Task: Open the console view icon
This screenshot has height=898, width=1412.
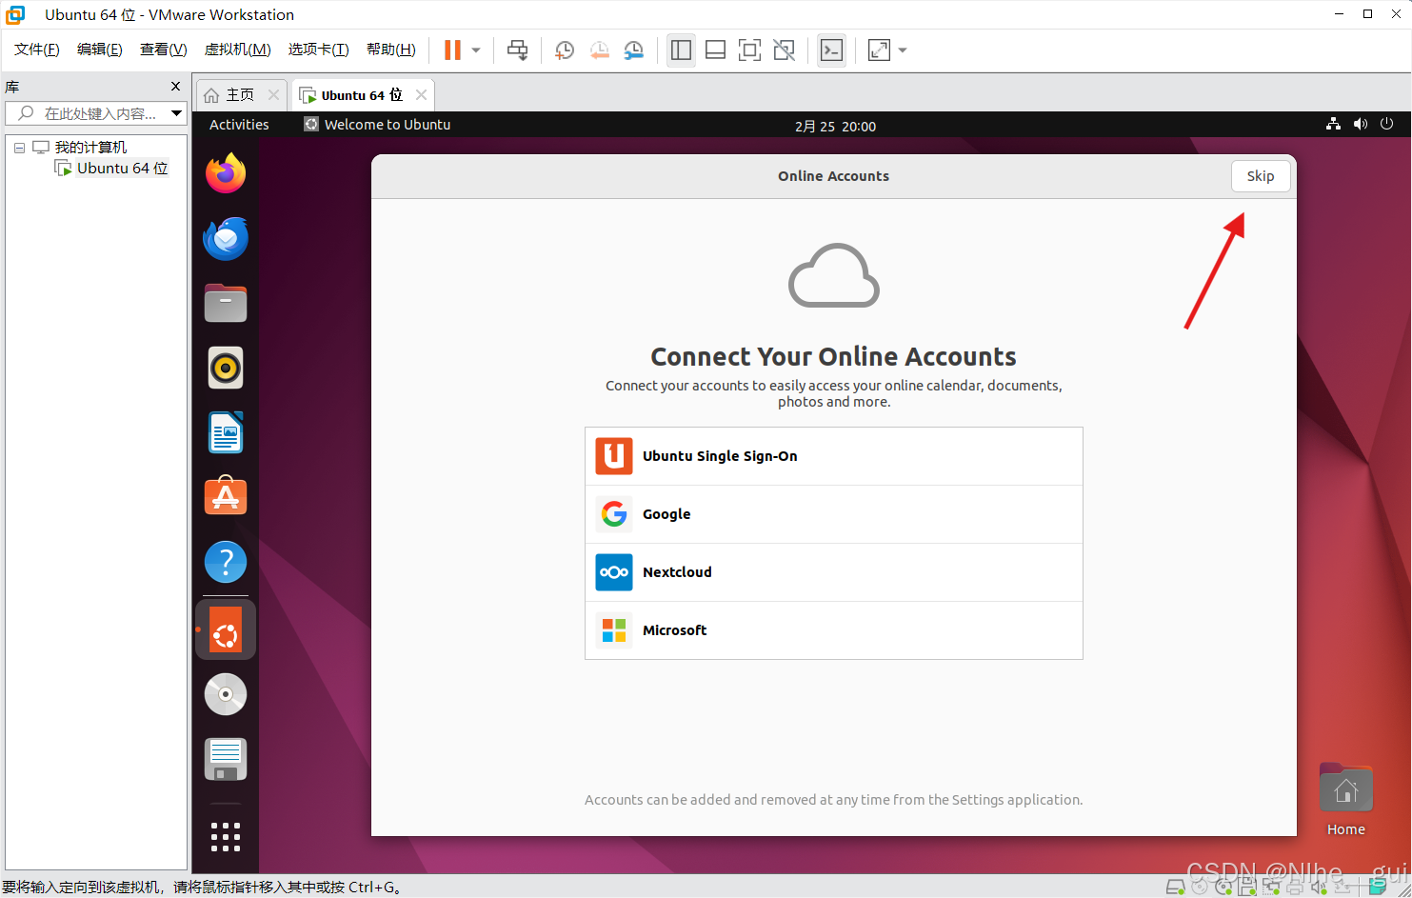Action: pos(831,50)
